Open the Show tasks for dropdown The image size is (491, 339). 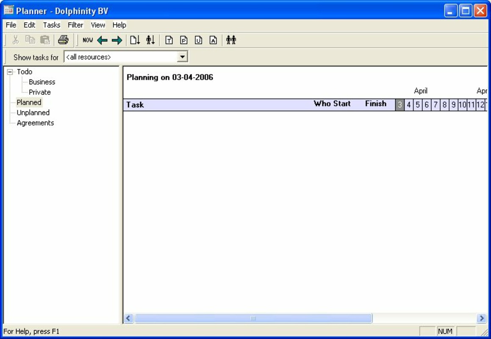point(182,56)
